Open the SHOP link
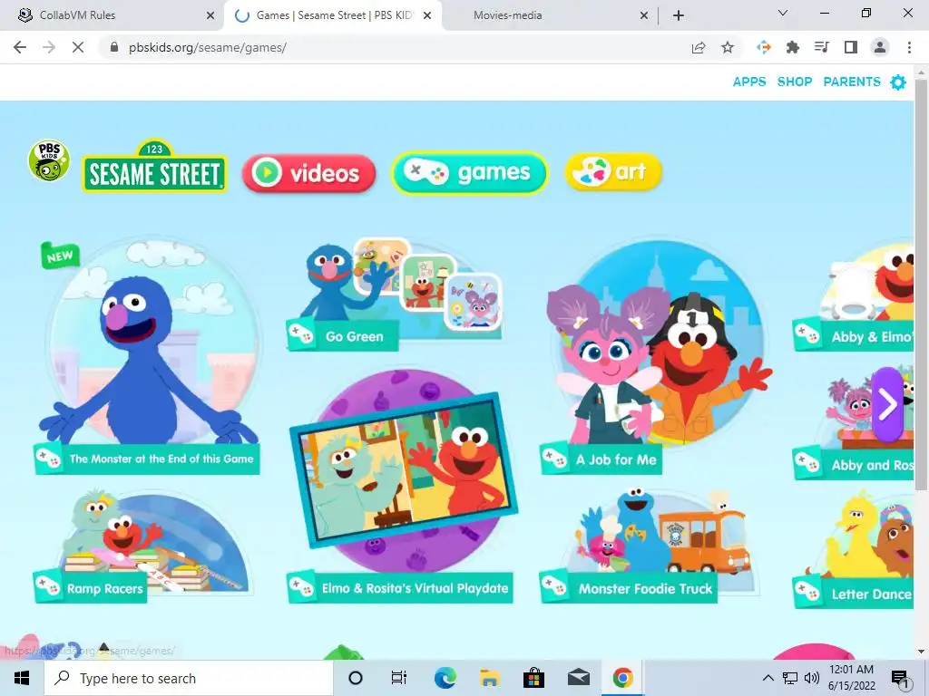Viewport: 929px width, 696px height. [795, 82]
